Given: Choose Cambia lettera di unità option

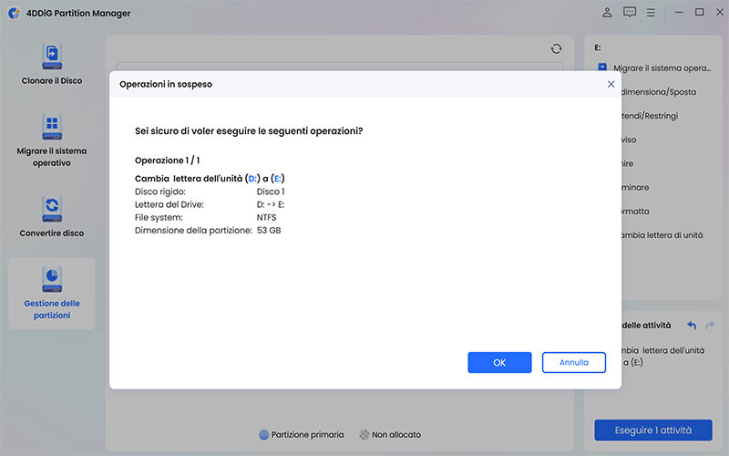Looking at the screenshot, I should [x=660, y=234].
